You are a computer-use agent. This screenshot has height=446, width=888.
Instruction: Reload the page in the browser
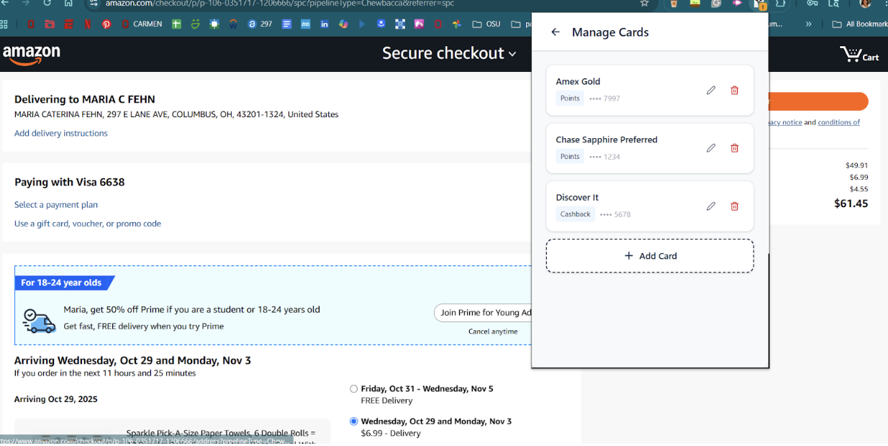[47, 4]
